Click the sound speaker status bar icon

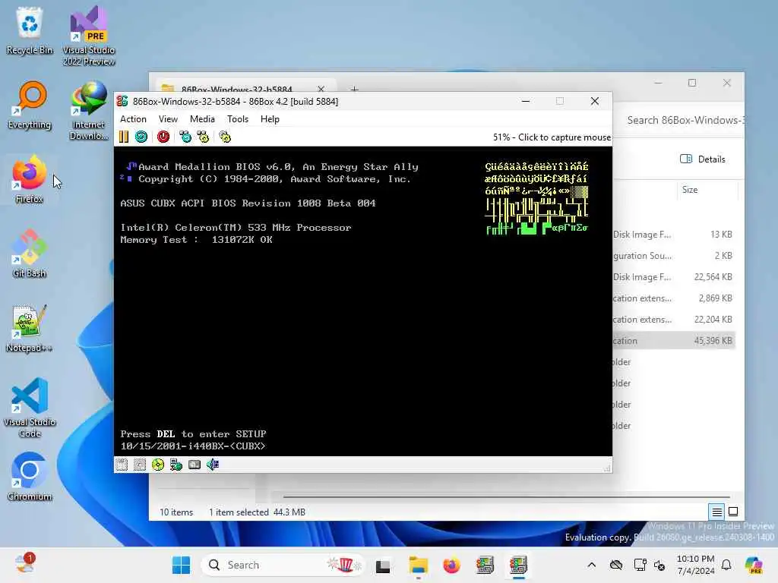(213, 465)
